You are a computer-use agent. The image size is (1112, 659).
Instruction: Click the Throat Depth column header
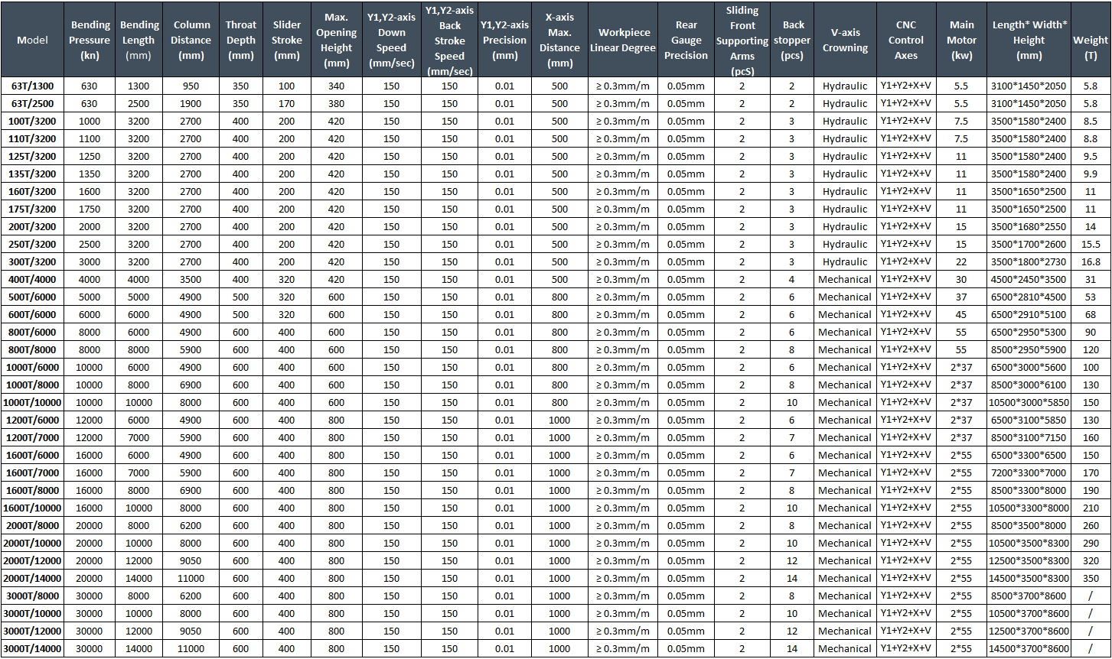point(241,40)
